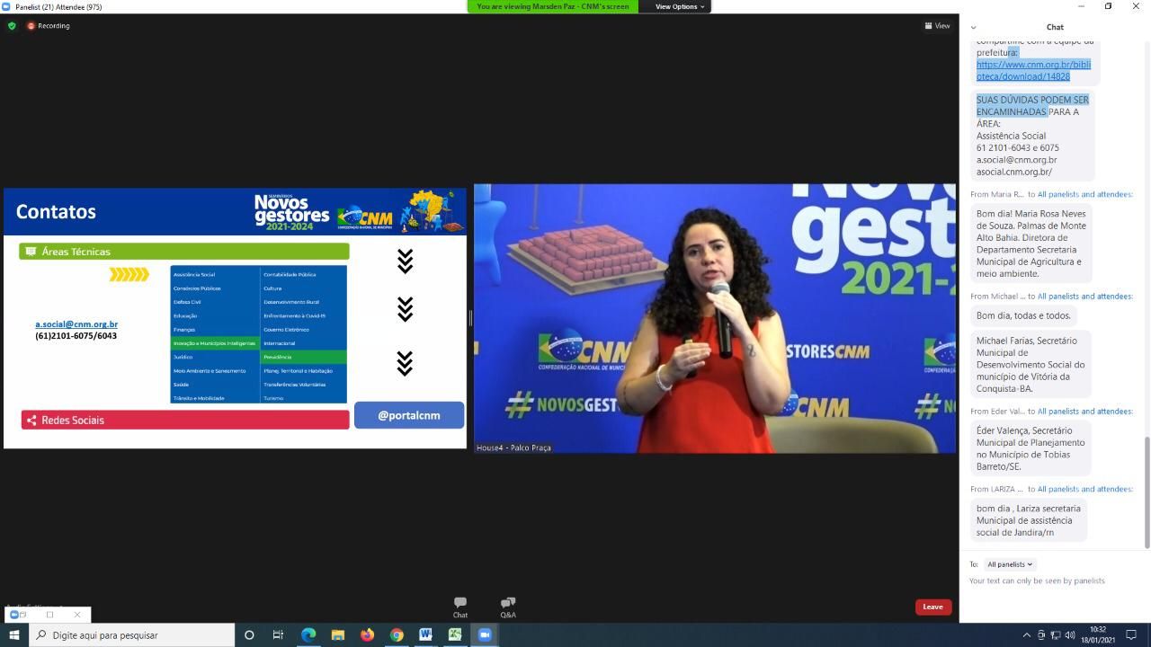Click the Áreas Técnicas green header

tap(184, 252)
